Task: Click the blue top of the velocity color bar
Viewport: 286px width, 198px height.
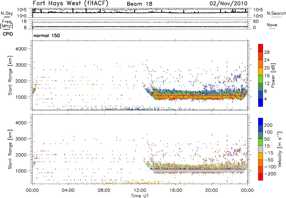Action: click(261, 122)
